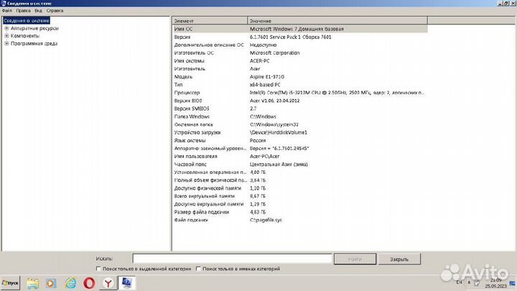Select Доступно физической памяти row
Screen dimensions: 517x291
click(300, 188)
